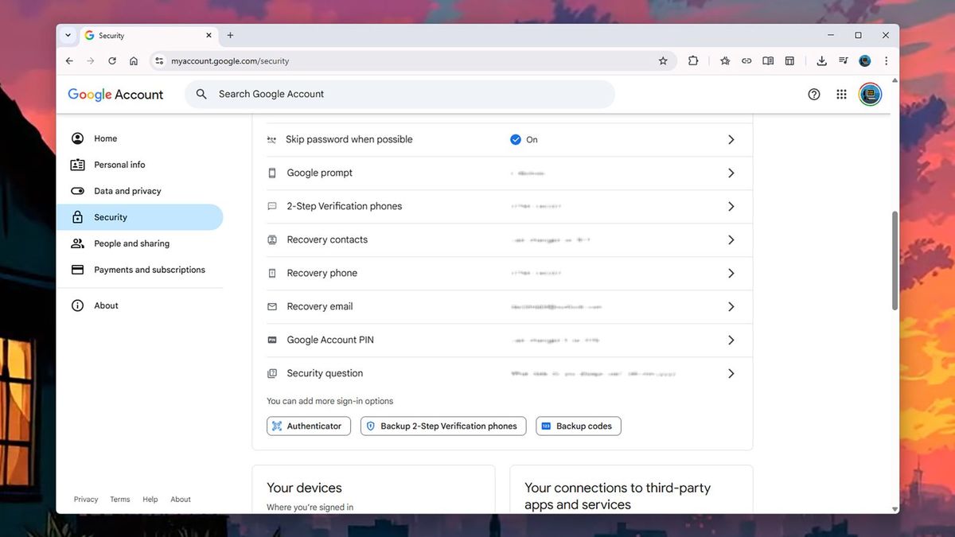This screenshot has width=955, height=537.
Task: Click the Chrome profile avatar in toolbar
Action: [865, 60]
